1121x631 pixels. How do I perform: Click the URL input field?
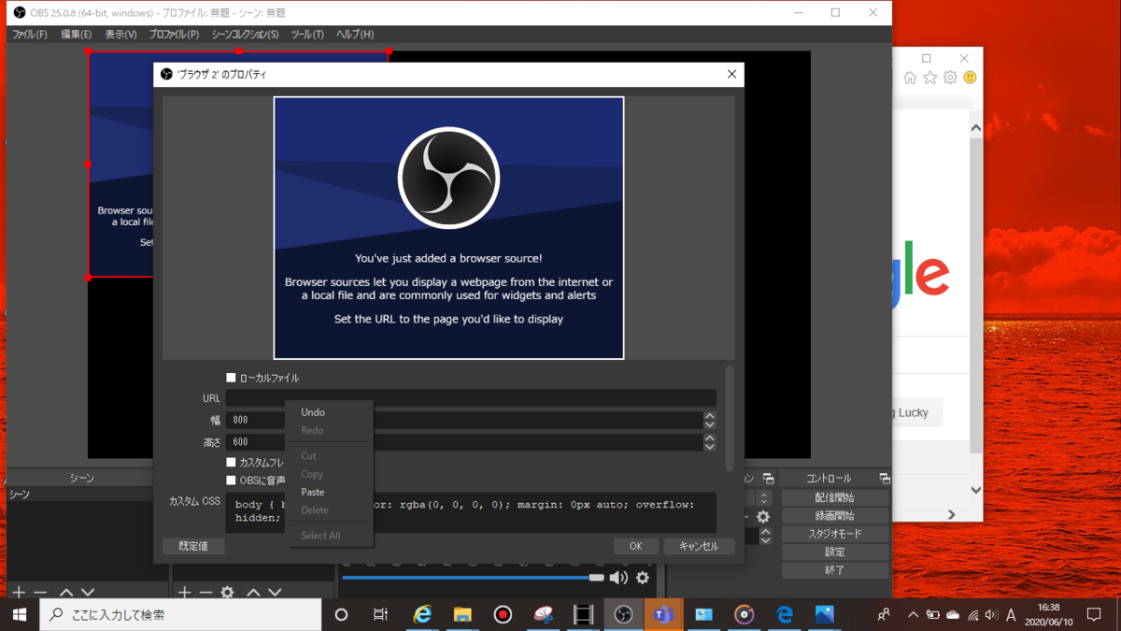(471, 398)
